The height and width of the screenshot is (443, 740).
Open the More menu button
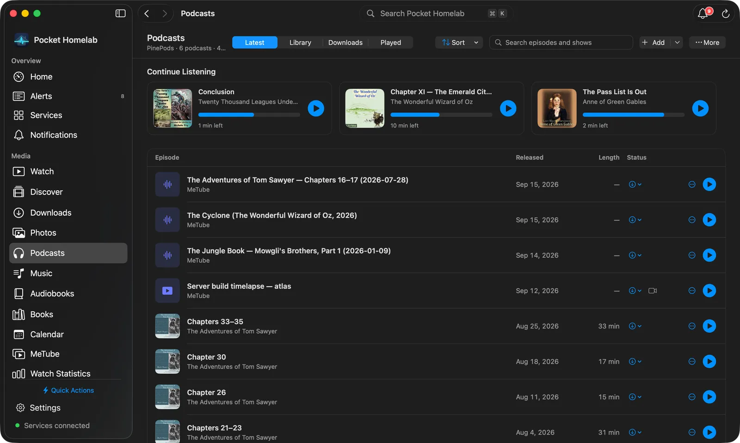tap(707, 42)
